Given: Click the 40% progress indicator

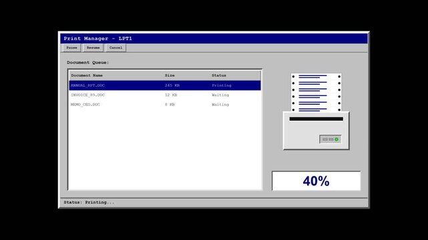Looking at the screenshot, I should (316, 181).
